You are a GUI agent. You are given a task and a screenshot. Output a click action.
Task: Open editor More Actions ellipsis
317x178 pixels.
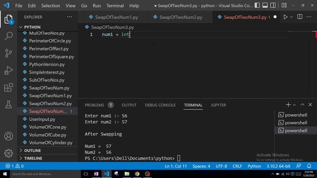coord(309,17)
